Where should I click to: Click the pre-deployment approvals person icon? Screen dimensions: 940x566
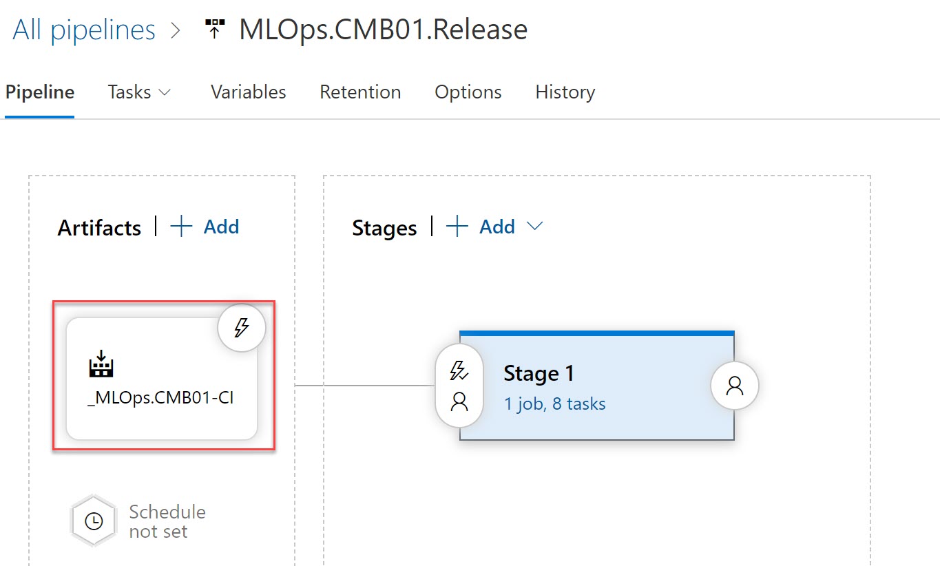[458, 403]
